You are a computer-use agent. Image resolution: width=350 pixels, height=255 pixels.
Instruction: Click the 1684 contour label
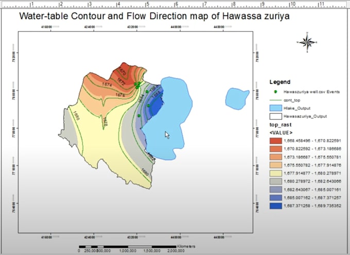coord(141,98)
